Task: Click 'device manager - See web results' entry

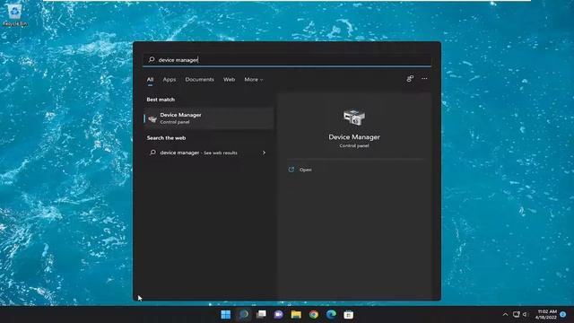Action: pos(209,153)
